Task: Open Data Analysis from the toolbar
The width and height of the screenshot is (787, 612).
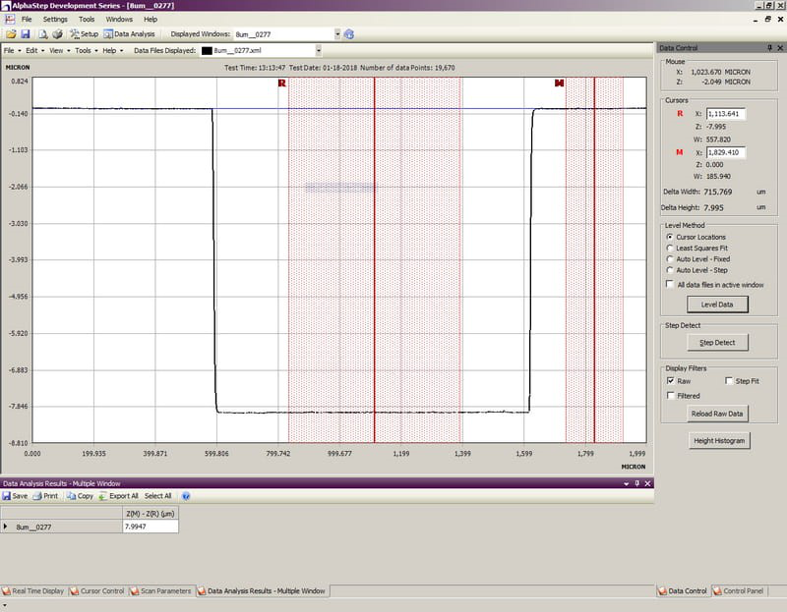Action: [x=129, y=34]
